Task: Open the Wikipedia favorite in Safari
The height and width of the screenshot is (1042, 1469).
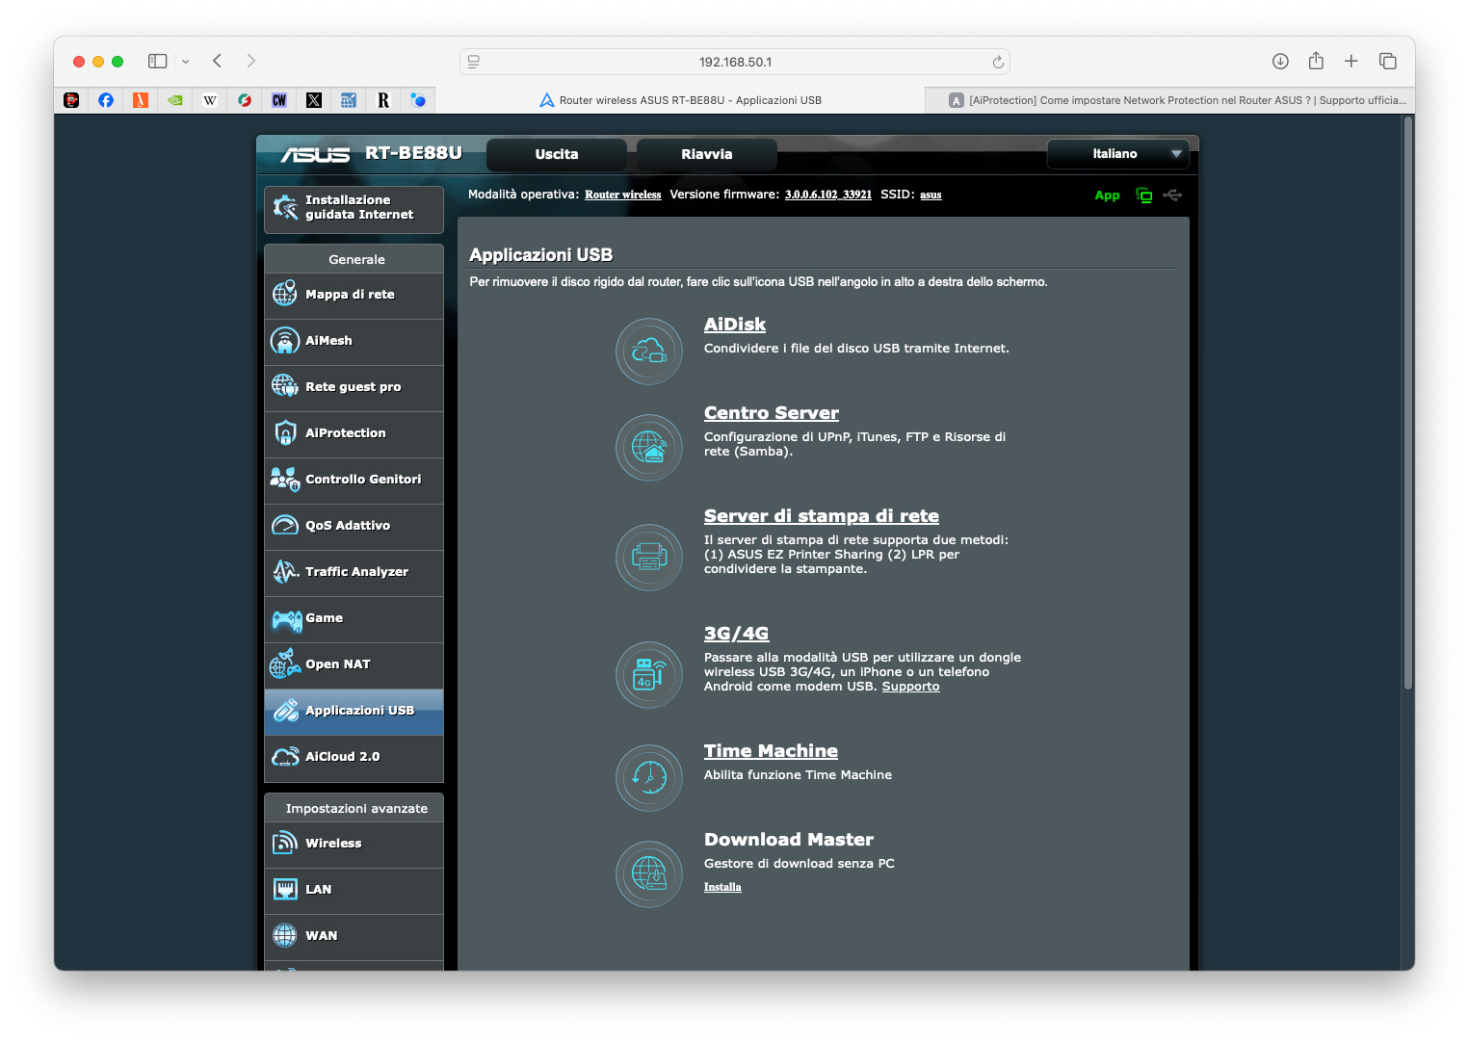Action: (x=210, y=100)
